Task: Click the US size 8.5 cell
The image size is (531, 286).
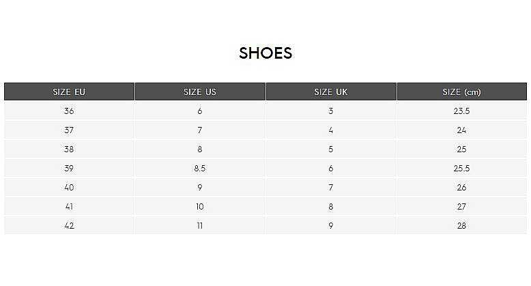Action: point(200,168)
